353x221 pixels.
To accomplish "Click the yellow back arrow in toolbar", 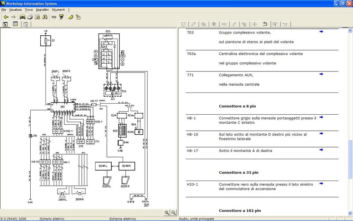I will point(6,17).
